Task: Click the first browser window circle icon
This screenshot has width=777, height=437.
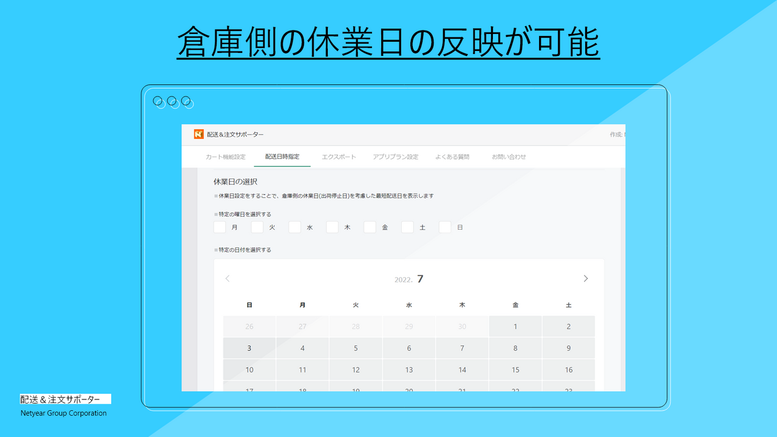Action: [159, 102]
